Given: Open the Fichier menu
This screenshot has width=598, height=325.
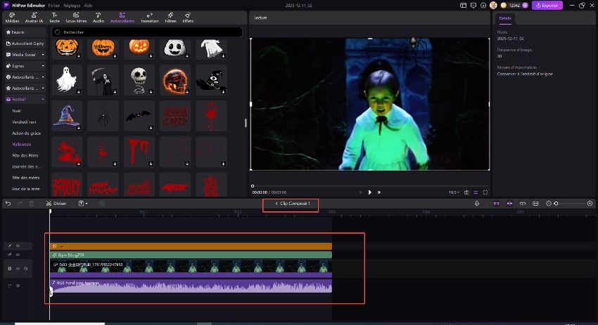Looking at the screenshot, I should pos(53,6).
